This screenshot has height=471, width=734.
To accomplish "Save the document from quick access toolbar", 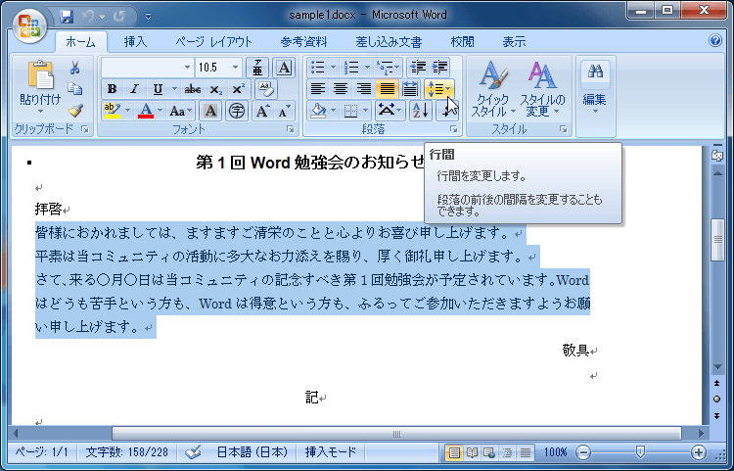I will pyautogui.click(x=67, y=17).
